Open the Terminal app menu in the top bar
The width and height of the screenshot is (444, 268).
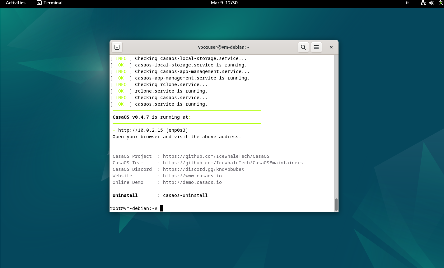pos(50,3)
